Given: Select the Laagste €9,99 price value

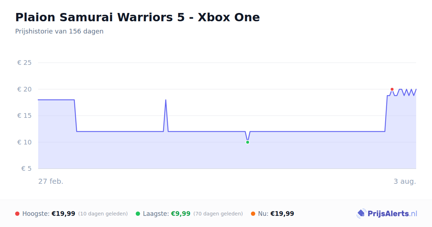Looking at the screenshot, I should [x=180, y=214].
